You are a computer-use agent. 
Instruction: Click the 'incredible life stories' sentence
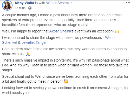pyautogui.click(x=64, y=51)
